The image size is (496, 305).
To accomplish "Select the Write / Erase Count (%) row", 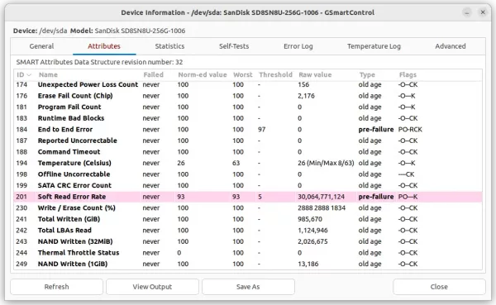I will (x=248, y=207).
